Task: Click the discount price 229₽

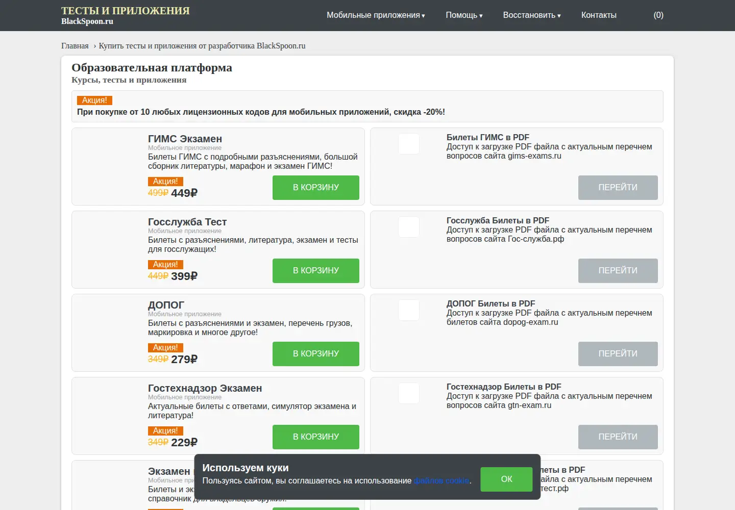Action: coord(184,443)
